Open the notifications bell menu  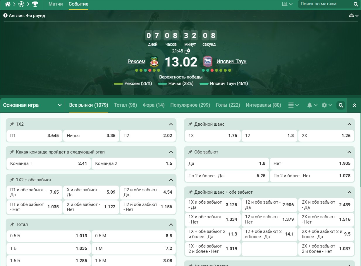312,105
